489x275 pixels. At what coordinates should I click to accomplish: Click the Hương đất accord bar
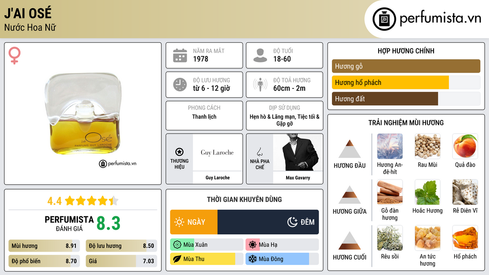point(406,99)
